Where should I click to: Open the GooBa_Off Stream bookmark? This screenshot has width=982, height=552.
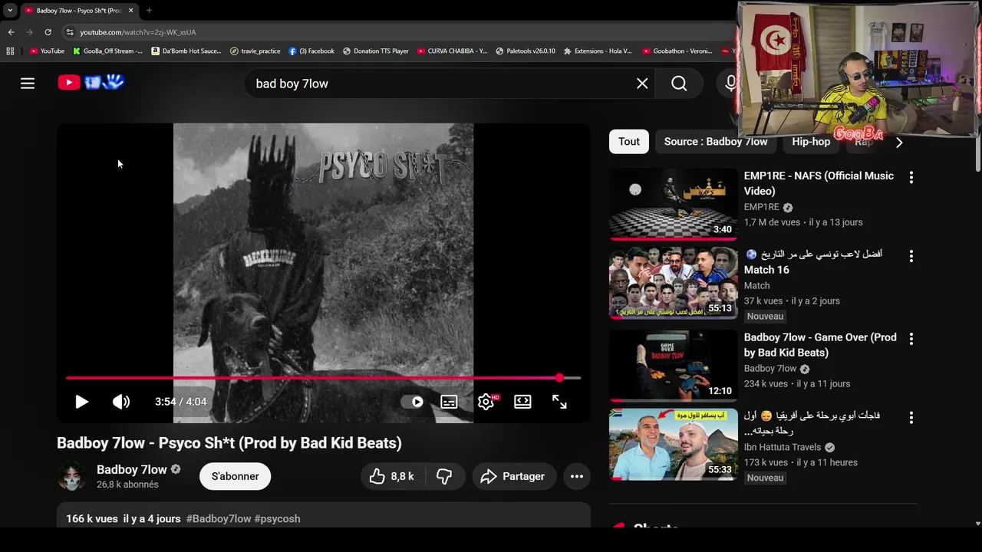pyautogui.click(x=107, y=51)
